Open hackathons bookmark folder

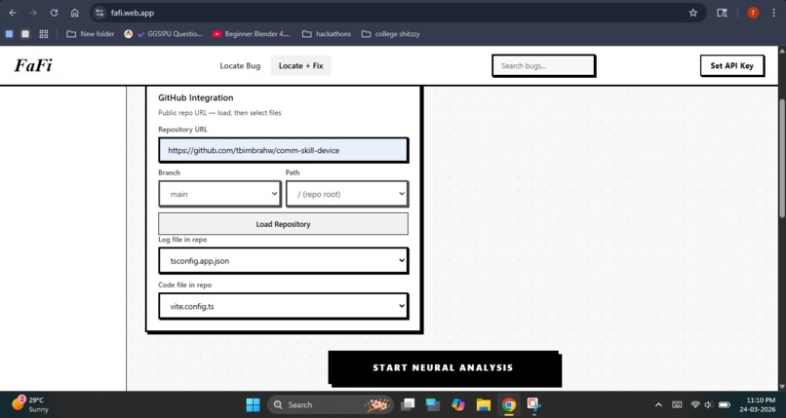pyautogui.click(x=327, y=34)
